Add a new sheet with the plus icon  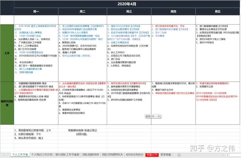[179, 155]
